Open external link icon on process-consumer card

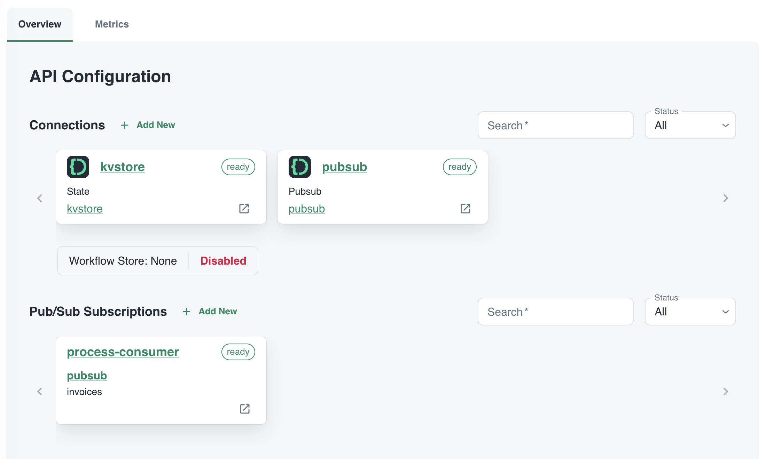[245, 409]
